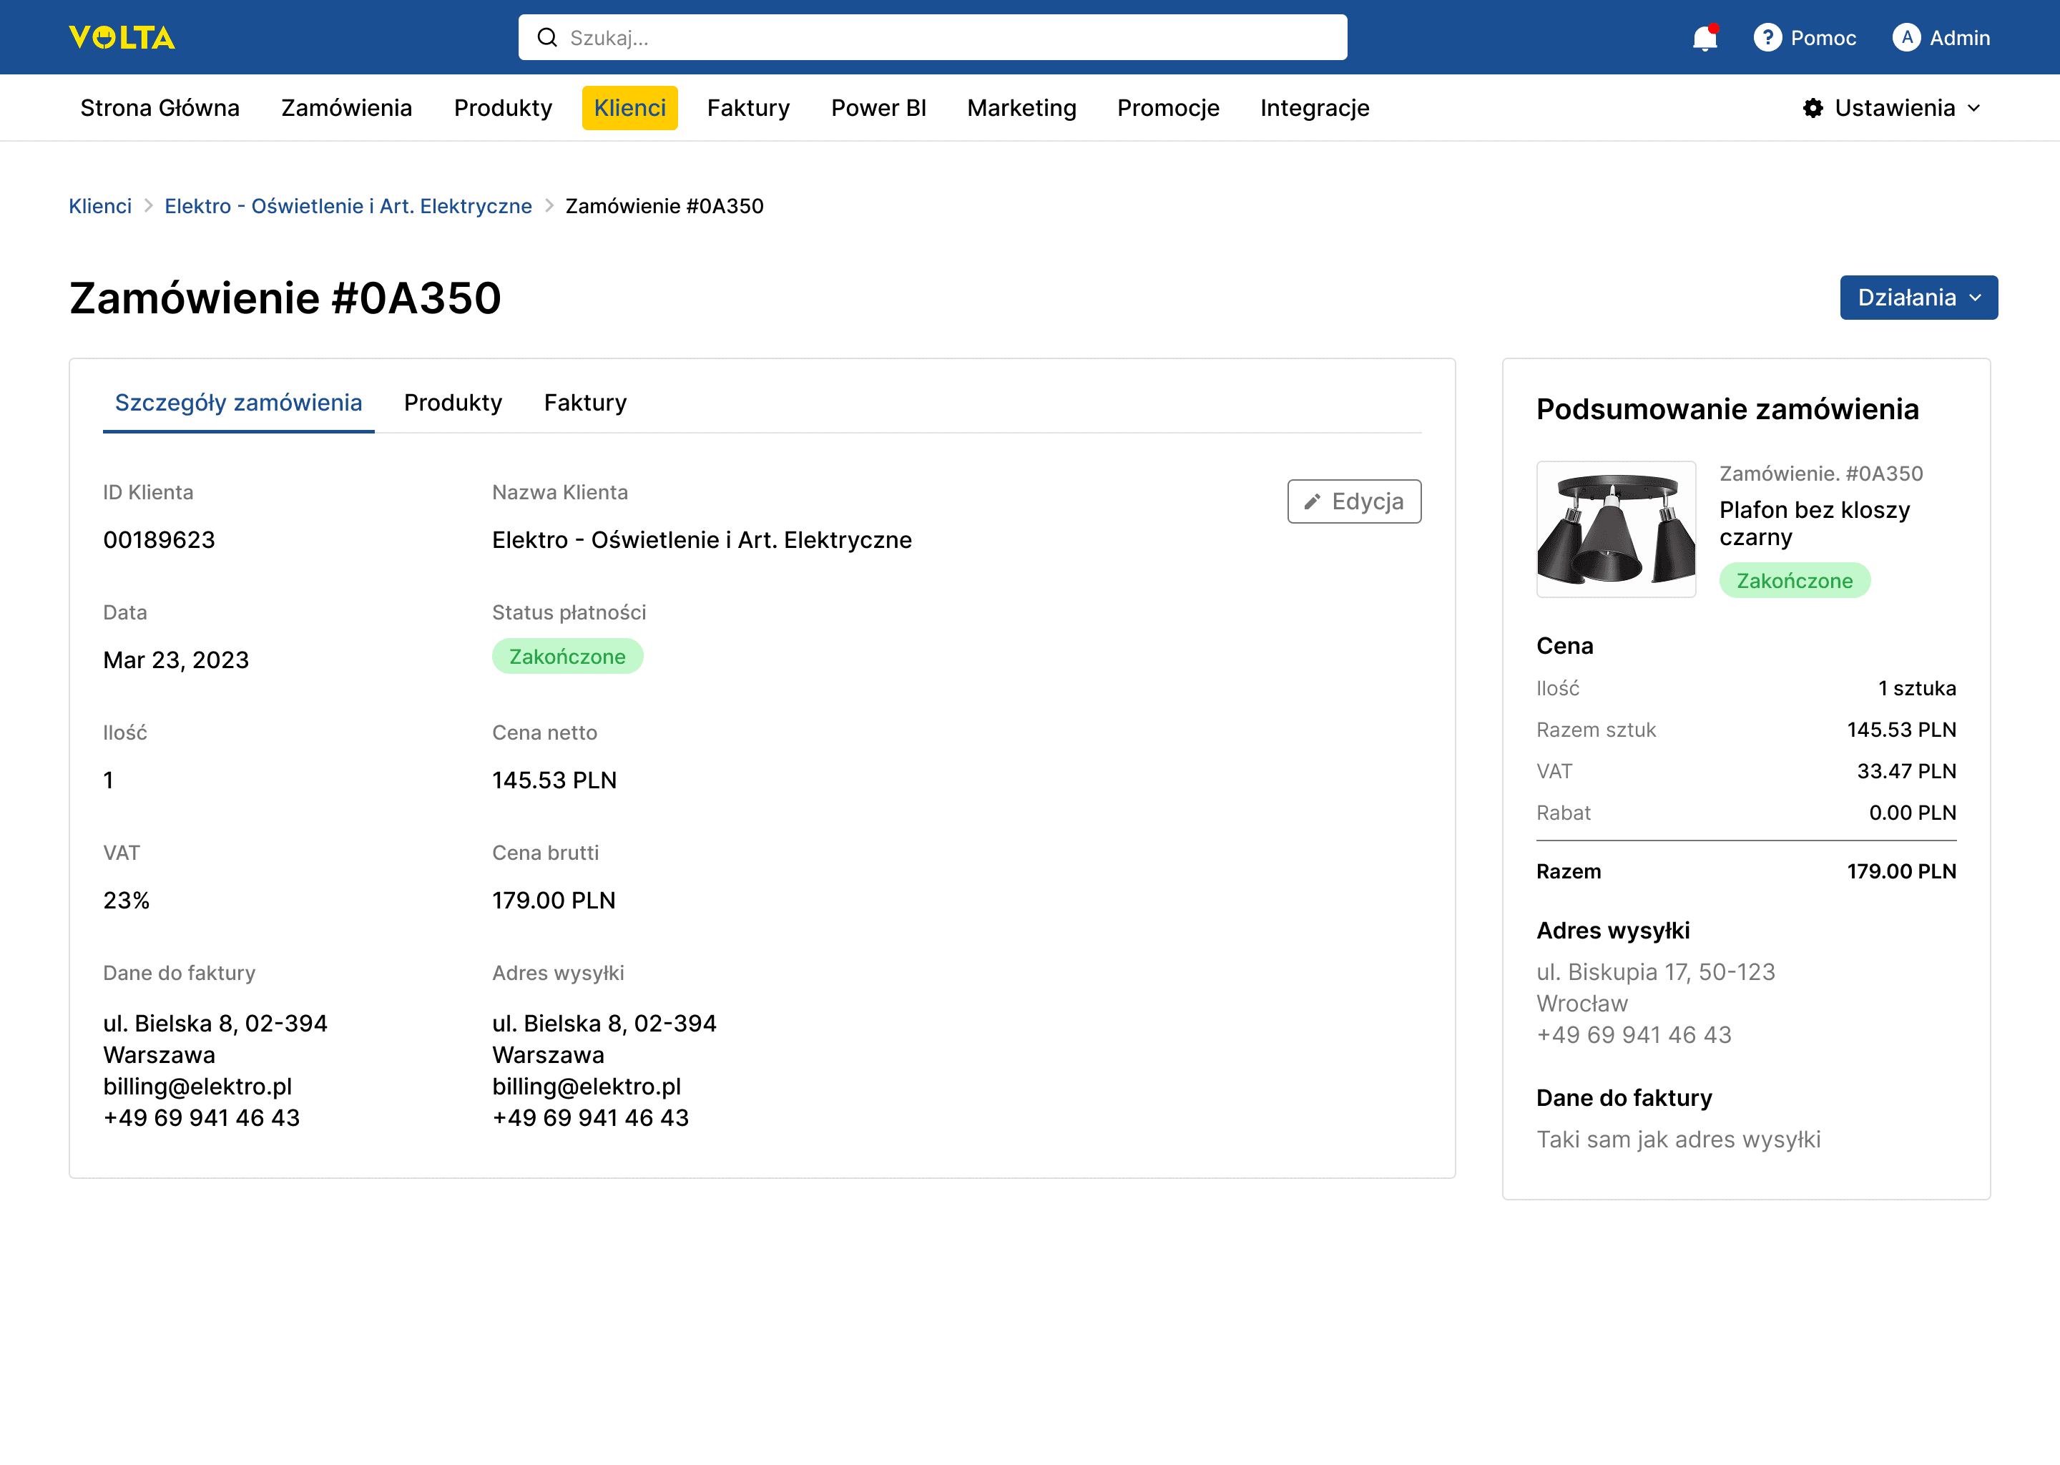The height and width of the screenshot is (1465, 2060).
Task: Click the Ustawienia gear icon
Action: (x=1813, y=108)
